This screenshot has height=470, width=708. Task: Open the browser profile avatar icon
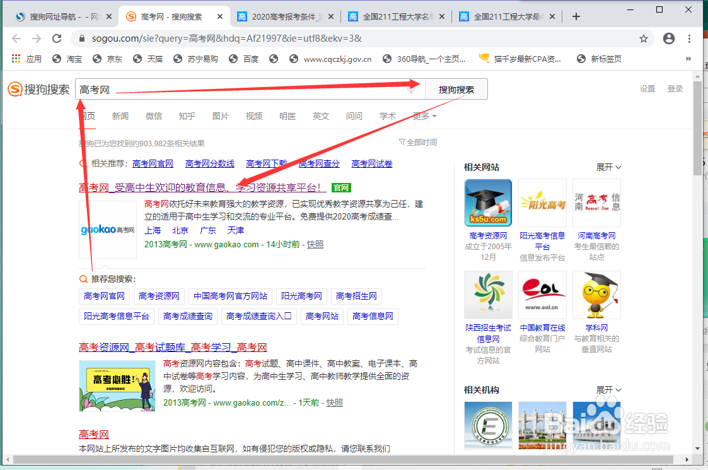point(668,38)
